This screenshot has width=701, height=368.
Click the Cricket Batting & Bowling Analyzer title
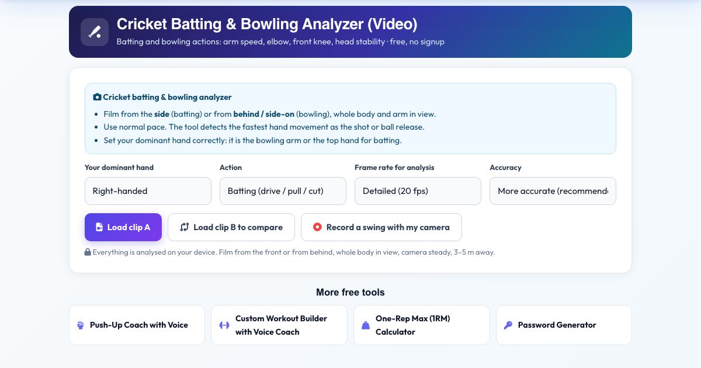267,24
